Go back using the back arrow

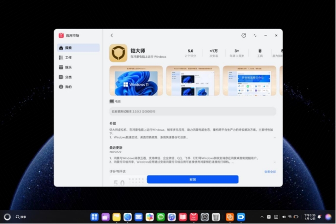[112, 35]
